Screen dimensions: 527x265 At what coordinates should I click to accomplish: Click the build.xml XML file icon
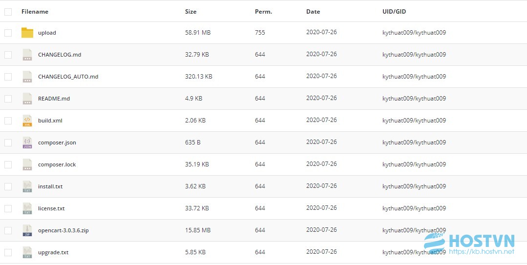pyautogui.click(x=27, y=121)
